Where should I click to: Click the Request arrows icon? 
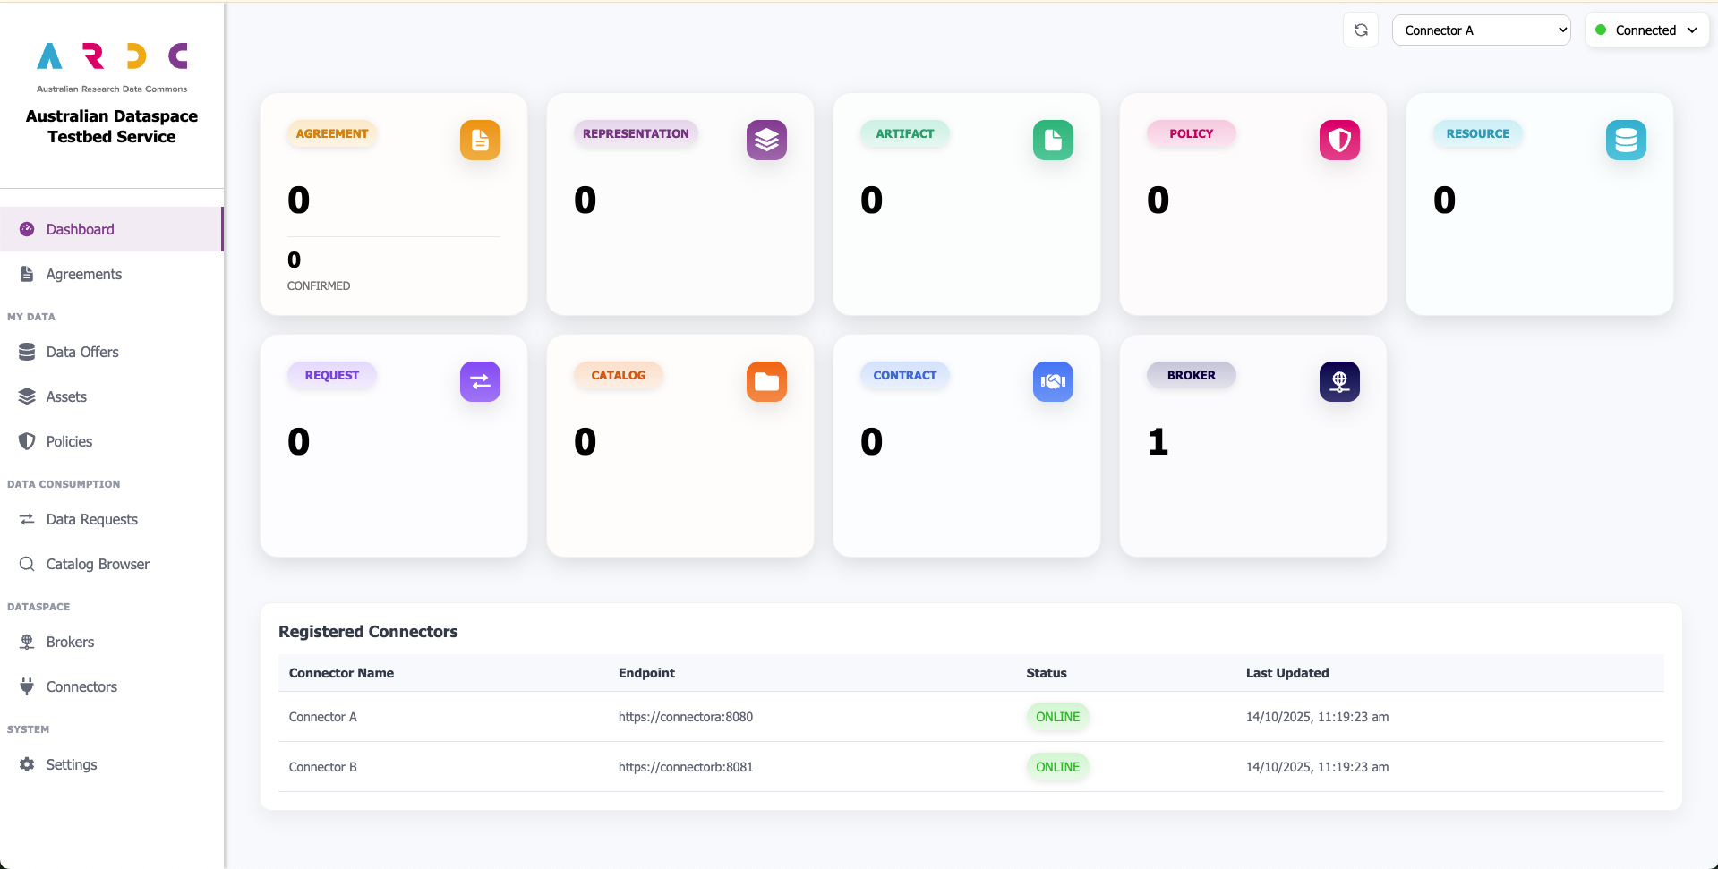click(x=480, y=382)
